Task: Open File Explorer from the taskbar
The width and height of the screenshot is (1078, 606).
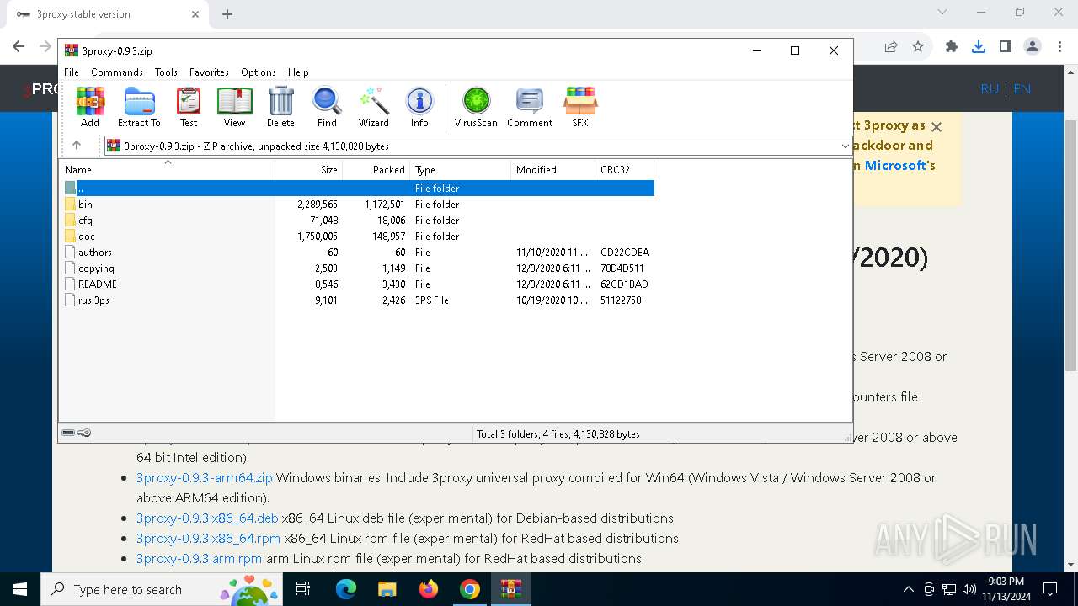Action: 387,589
